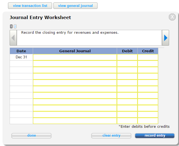Click Debit field in sixth row
Image resolution: width=179 pixels, height=146 pixels.
[127, 89]
